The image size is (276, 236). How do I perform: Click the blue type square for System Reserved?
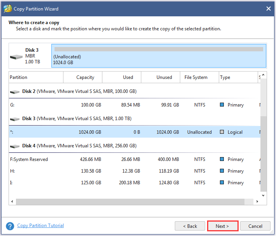222,159
